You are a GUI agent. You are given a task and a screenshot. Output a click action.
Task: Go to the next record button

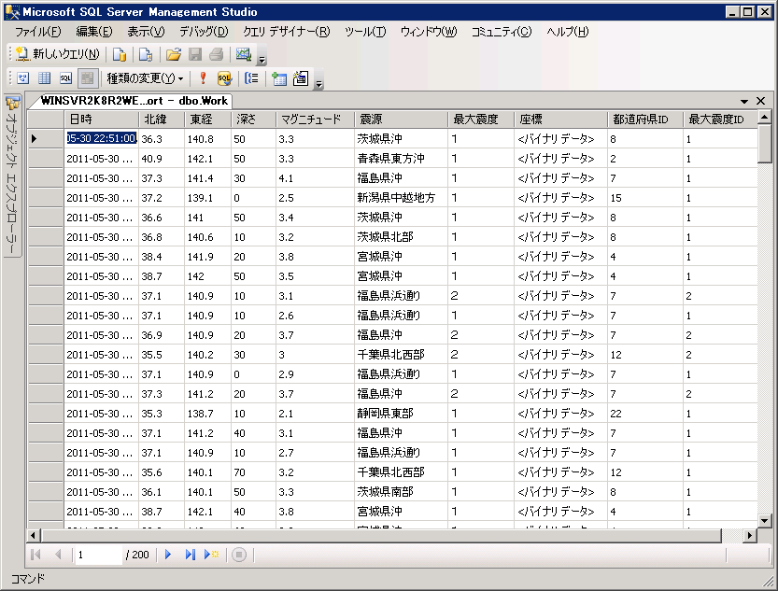(x=168, y=555)
